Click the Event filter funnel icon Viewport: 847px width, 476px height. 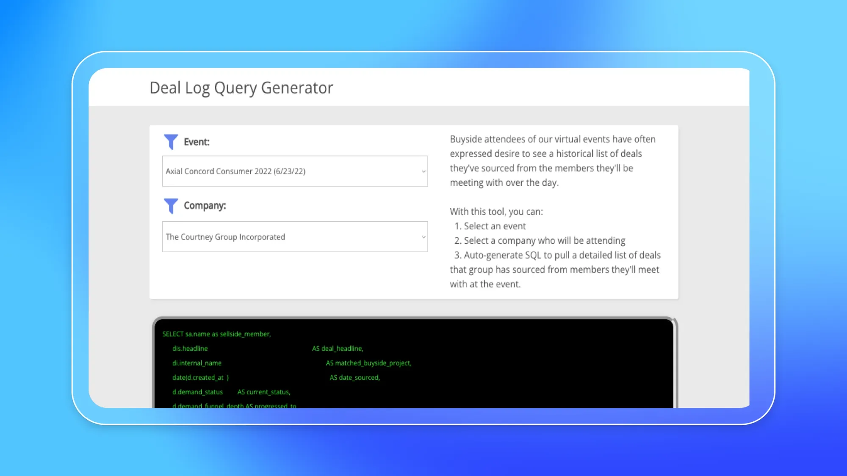point(171,142)
